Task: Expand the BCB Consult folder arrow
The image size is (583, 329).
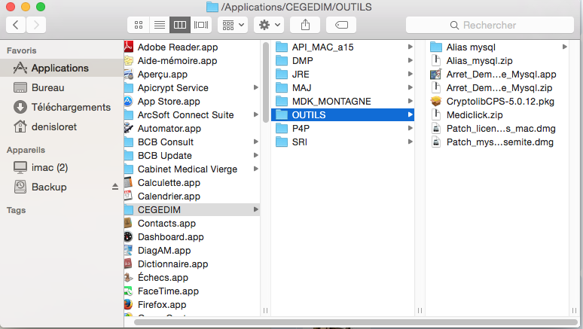Action: (x=256, y=142)
